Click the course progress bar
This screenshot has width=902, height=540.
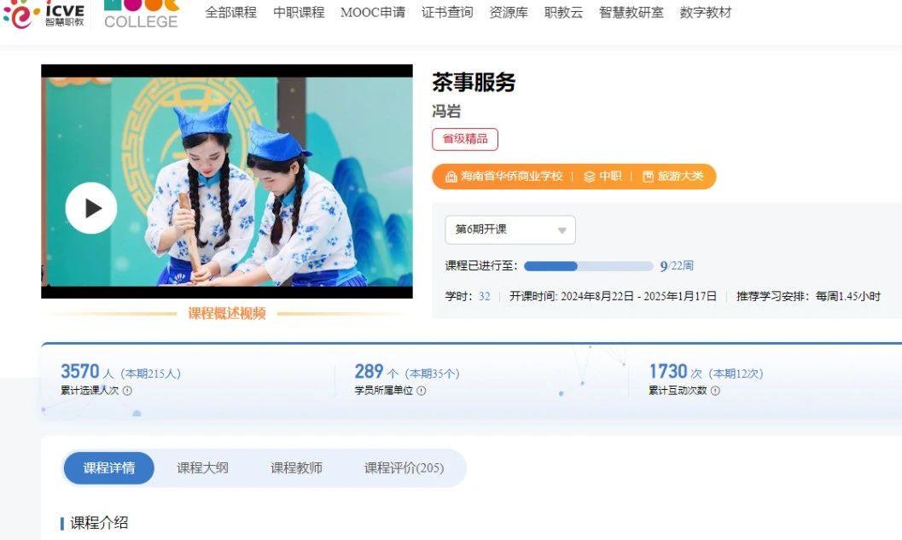(x=589, y=265)
